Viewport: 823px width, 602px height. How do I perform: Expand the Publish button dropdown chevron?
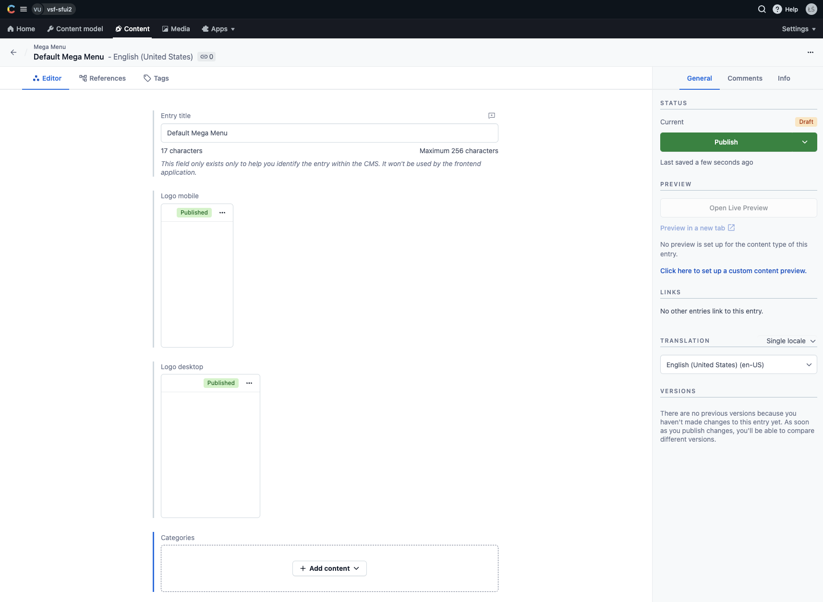point(805,142)
